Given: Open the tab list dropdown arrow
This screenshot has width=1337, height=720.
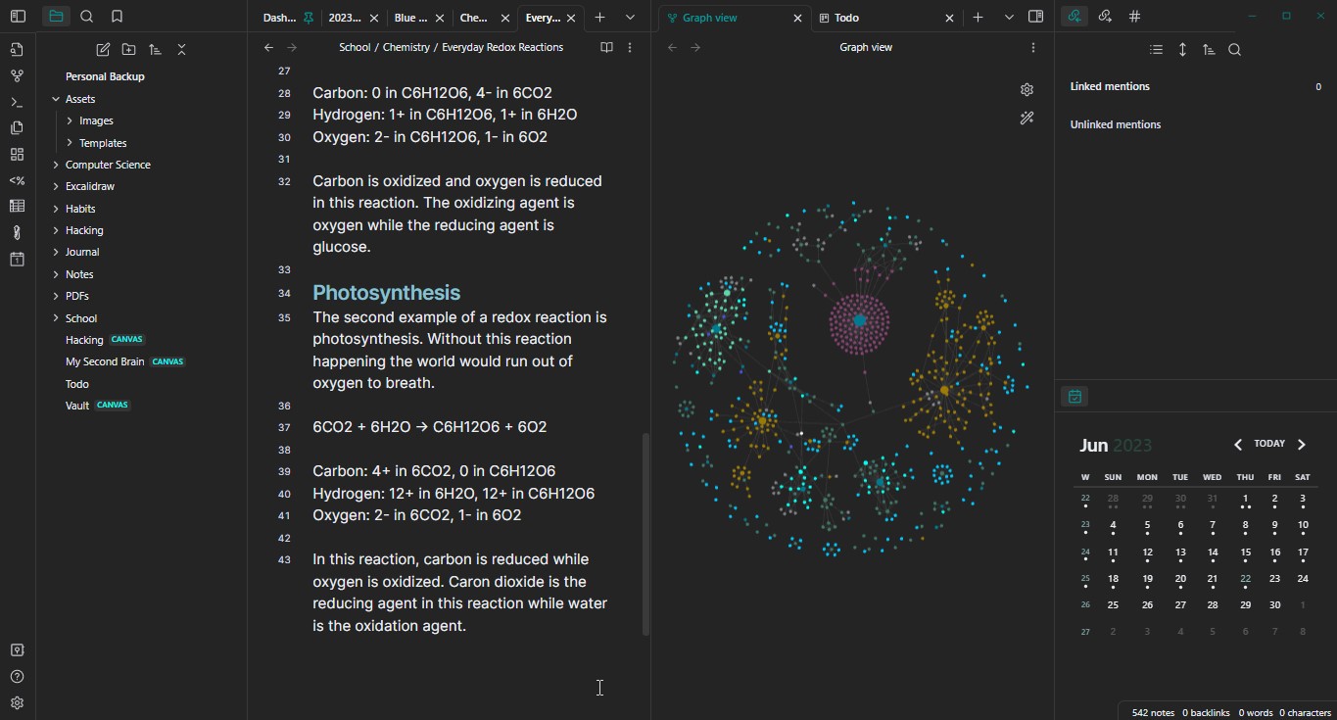Looking at the screenshot, I should coord(630,17).
